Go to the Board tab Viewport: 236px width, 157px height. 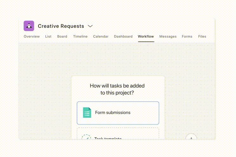point(62,36)
